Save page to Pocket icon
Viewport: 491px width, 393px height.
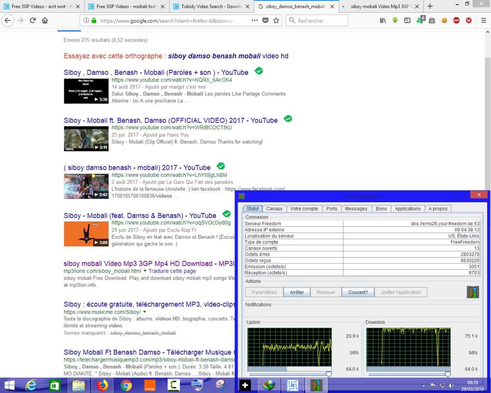click(x=266, y=20)
